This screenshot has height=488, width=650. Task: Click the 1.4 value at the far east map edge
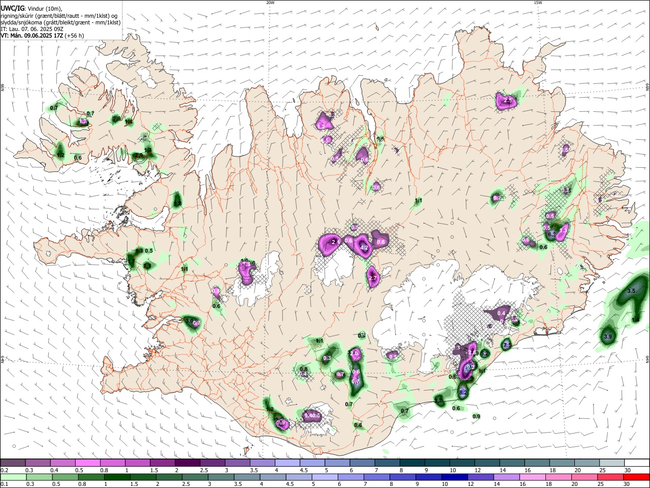point(636,320)
